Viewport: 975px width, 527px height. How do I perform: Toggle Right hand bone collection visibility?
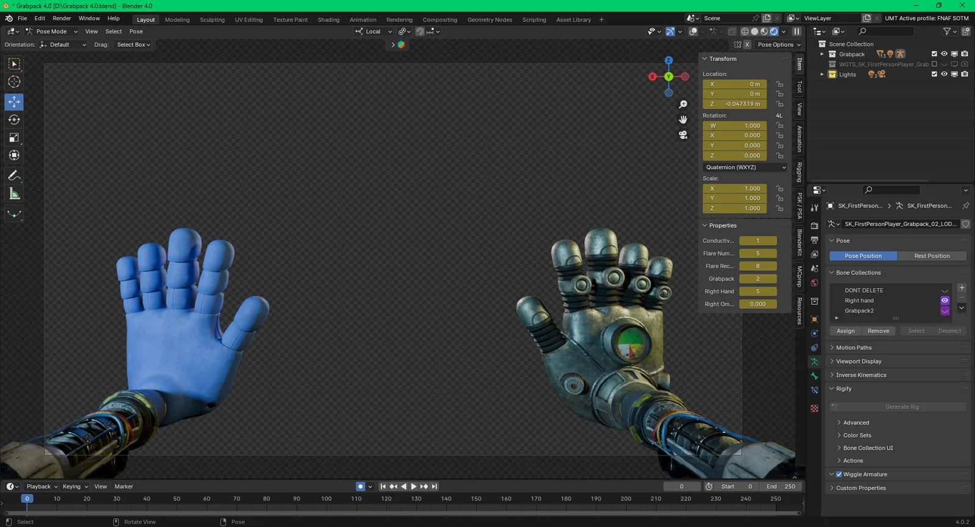[945, 301]
